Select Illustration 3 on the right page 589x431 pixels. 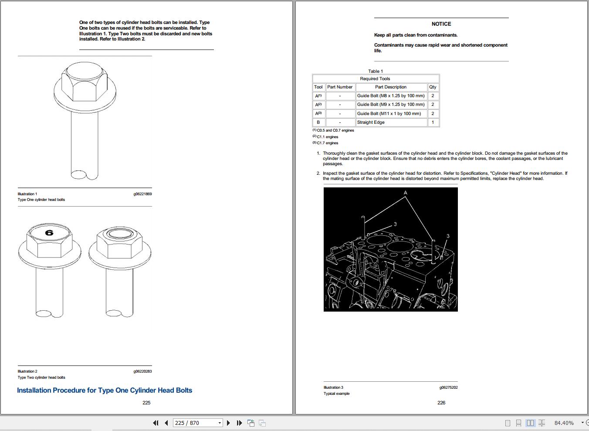tap(334, 387)
